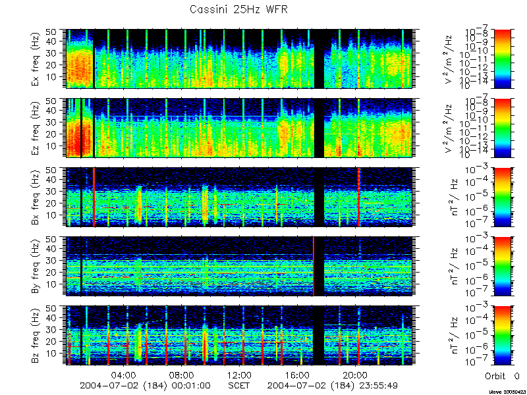Image resolution: width=527 pixels, height=395 pixels.
Task: Click the end time '2004-07-02 (184) 23:55:49'
Action: click(333, 386)
